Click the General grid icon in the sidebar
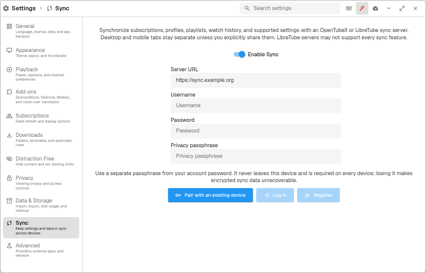The image size is (426, 273). coord(9,26)
